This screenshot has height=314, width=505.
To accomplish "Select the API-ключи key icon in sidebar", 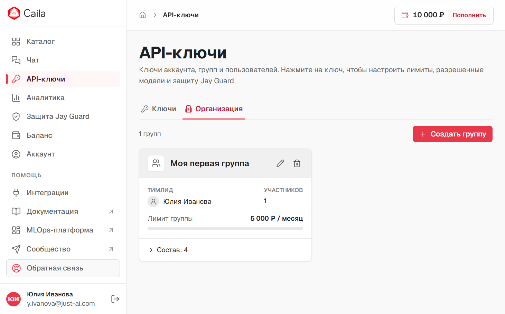I will point(16,79).
